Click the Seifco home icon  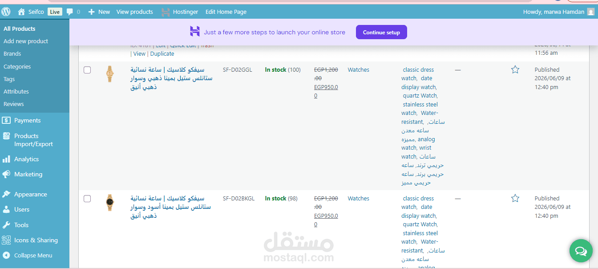[21, 12]
